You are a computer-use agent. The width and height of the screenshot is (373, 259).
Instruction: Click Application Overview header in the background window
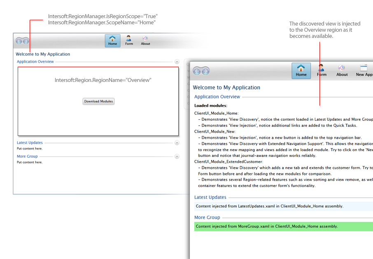point(35,62)
